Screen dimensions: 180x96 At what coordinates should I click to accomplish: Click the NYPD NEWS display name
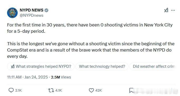point(32,10)
